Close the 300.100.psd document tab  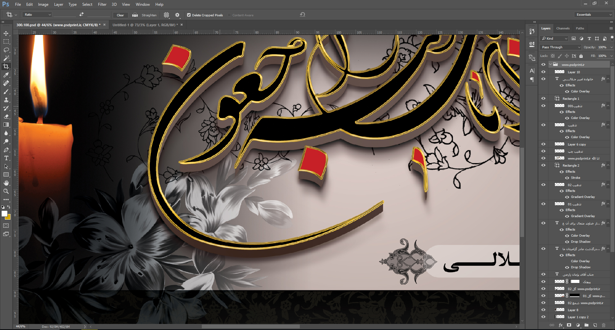(x=104, y=25)
